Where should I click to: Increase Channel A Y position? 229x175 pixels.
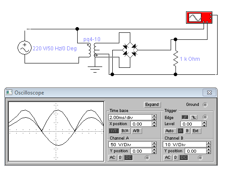click(x=154, y=150)
